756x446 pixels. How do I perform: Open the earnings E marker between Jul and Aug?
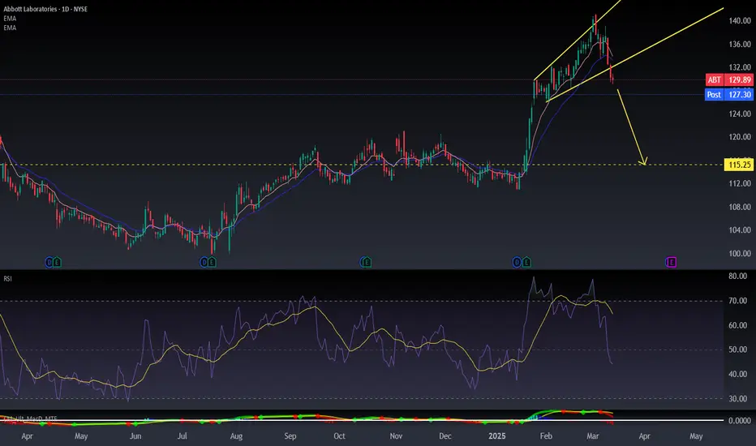pos(213,262)
